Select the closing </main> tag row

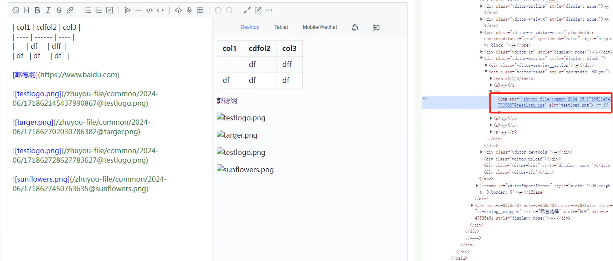[x=459, y=258]
